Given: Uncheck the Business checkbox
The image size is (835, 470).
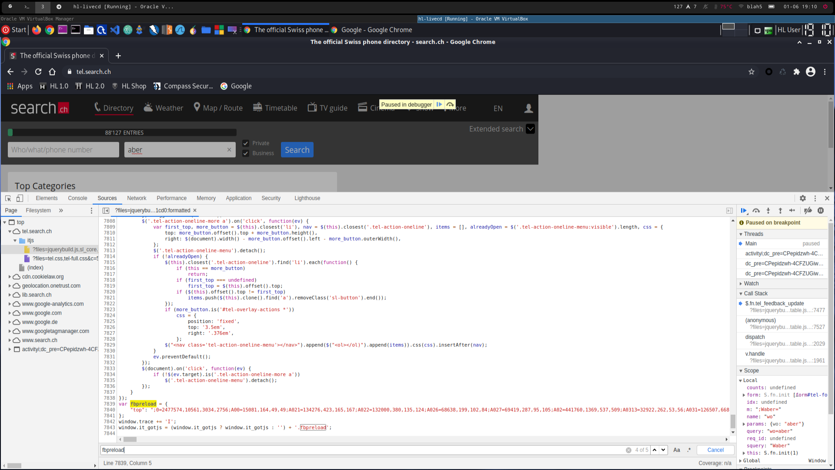Looking at the screenshot, I should coord(246,154).
